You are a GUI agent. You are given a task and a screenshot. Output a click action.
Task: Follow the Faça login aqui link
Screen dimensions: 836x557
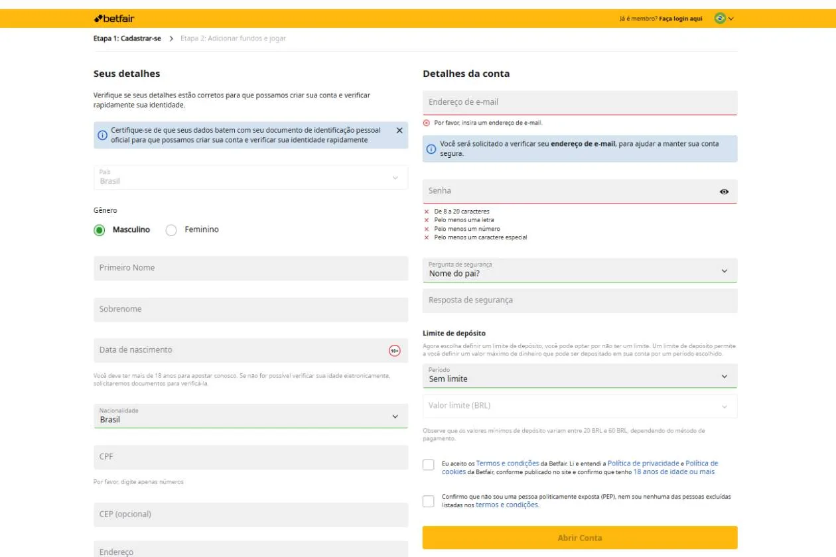[680, 19]
